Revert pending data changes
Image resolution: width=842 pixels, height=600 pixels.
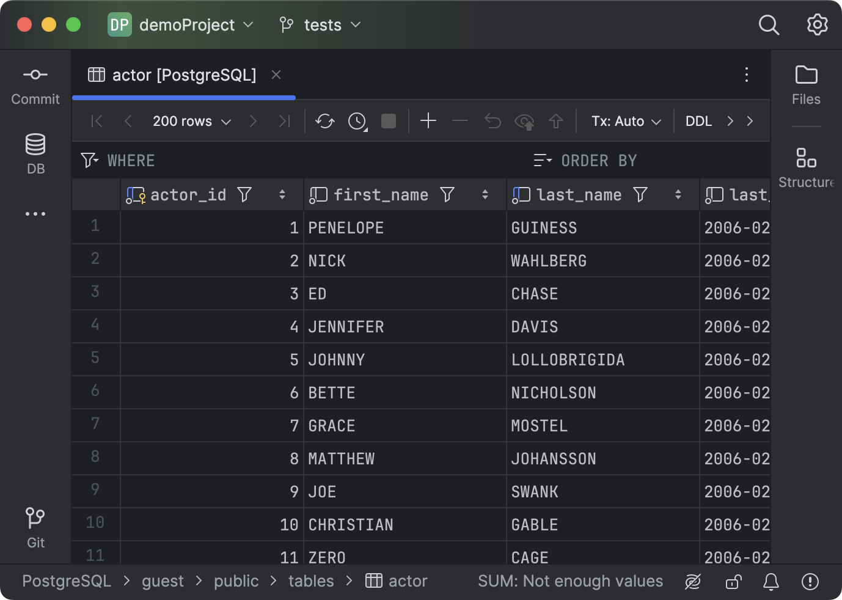pyautogui.click(x=492, y=121)
